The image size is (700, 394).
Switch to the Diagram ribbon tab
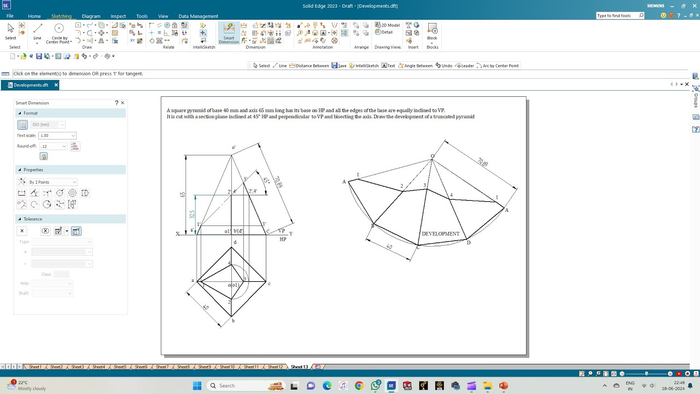(91, 16)
